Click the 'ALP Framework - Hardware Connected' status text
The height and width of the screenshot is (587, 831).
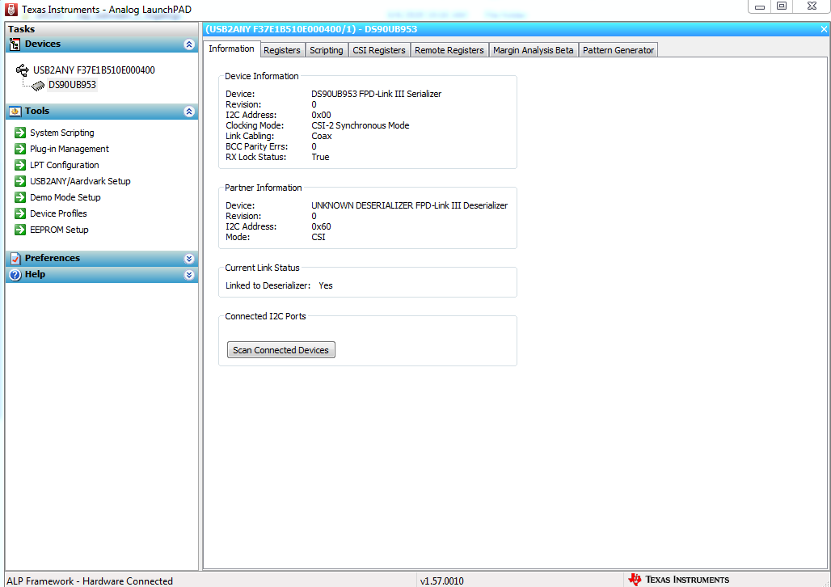point(90,581)
